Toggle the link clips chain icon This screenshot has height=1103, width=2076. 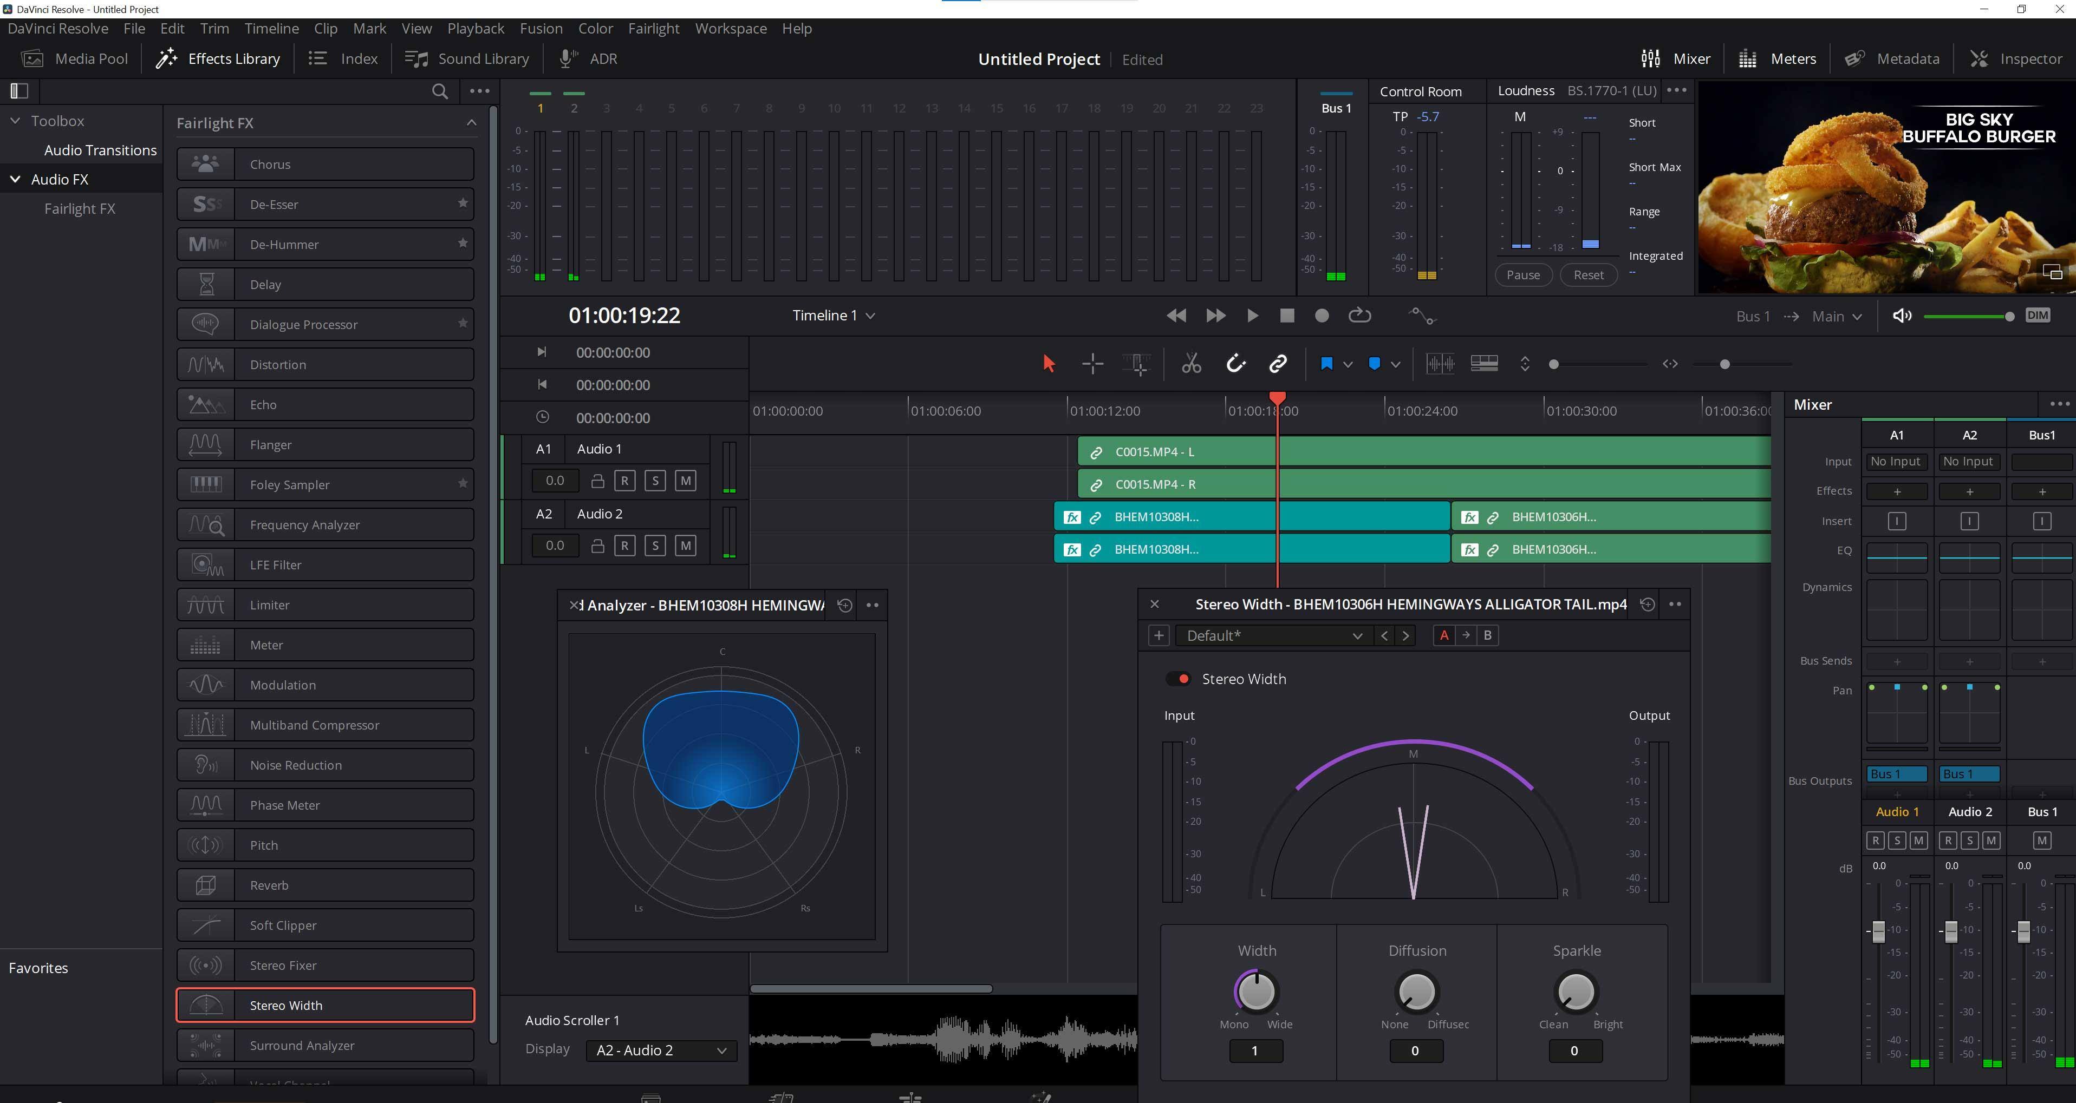[1278, 364]
